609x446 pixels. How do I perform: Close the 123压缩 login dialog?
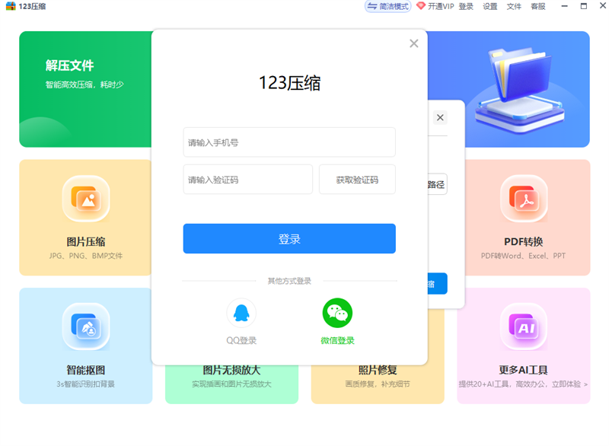coord(413,43)
